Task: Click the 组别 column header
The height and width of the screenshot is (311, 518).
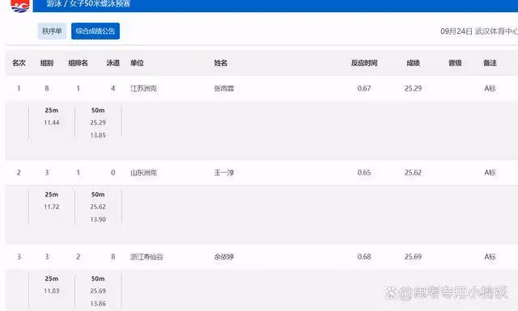Action: pyautogui.click(x=47, y=63)
